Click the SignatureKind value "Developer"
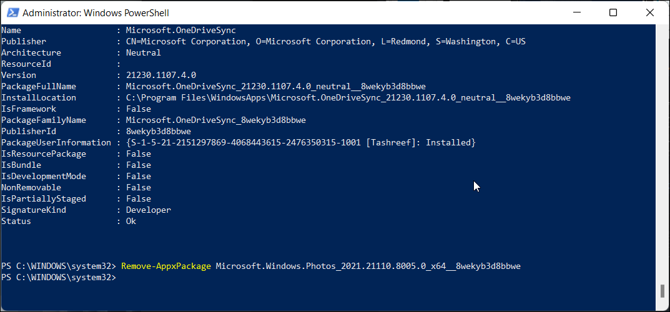 pos(148,210)
